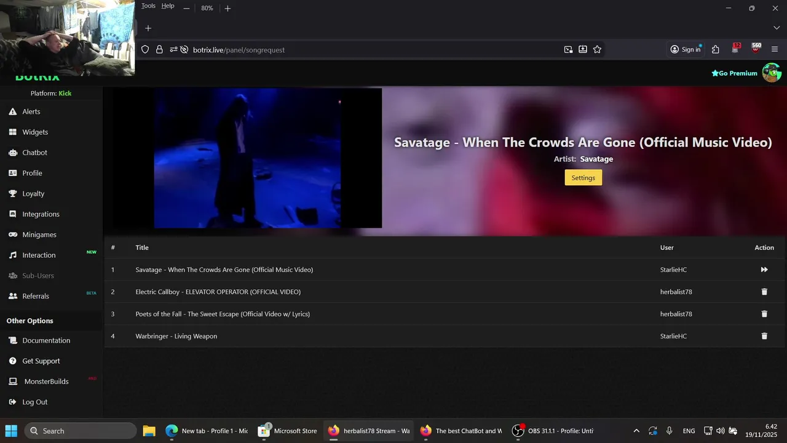Open Windows Start menu
The height and width of the screenshot is (443, 787).
(x=11, y=431)
